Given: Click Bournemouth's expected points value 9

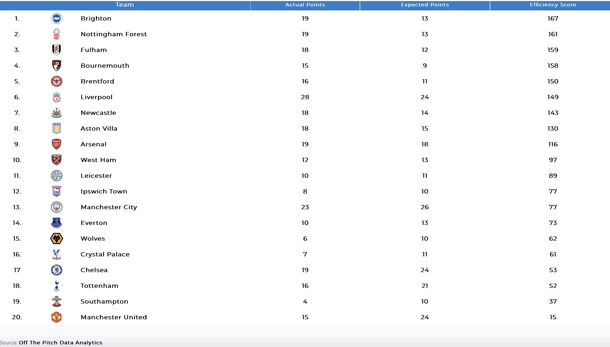Looking at the screenshot, I should (x=425, y=66).
